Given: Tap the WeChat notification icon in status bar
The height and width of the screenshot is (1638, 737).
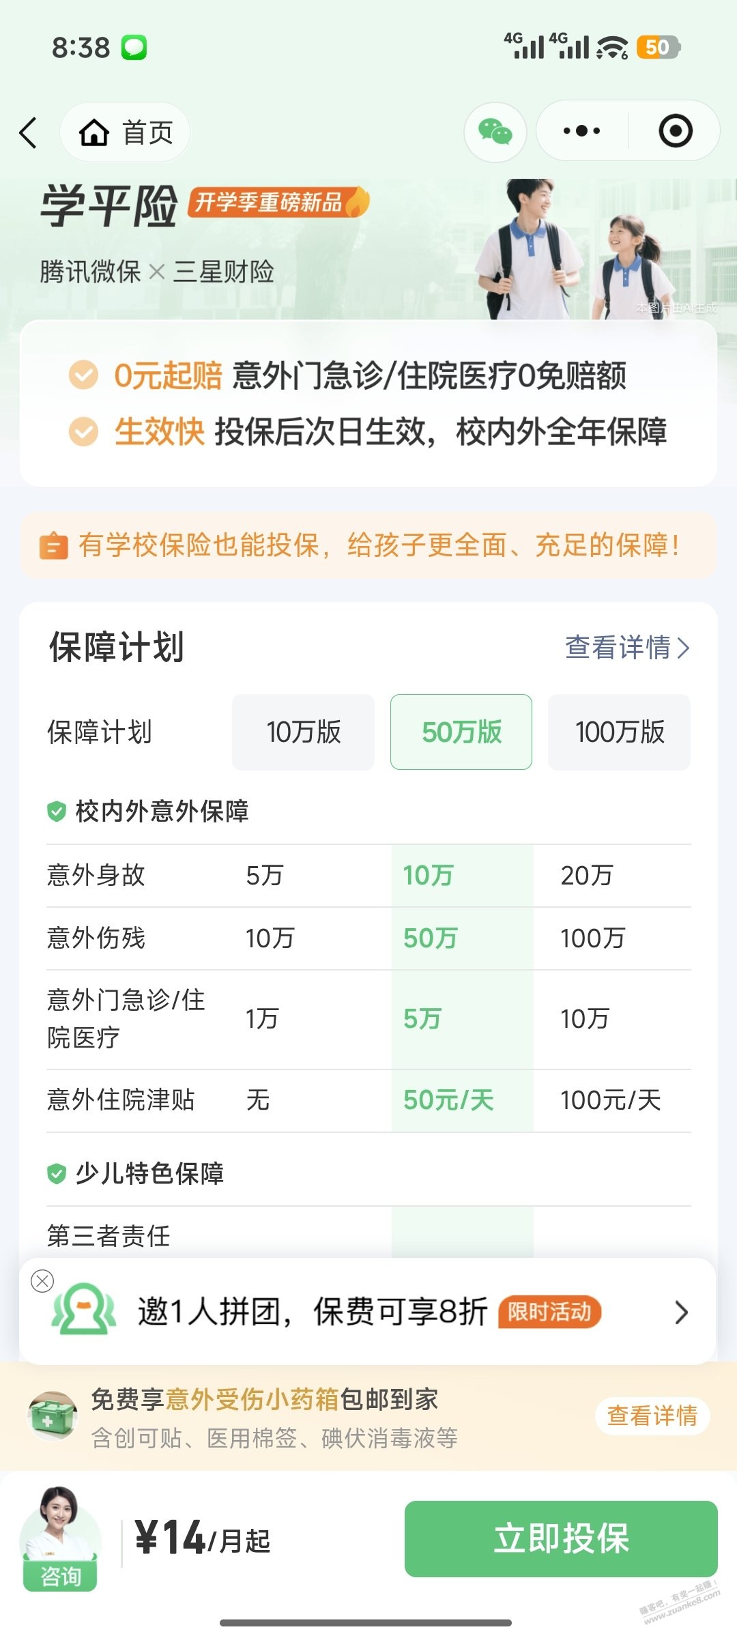Looking at the screenshot, I should pyautogui.click(x=134, y=48).
